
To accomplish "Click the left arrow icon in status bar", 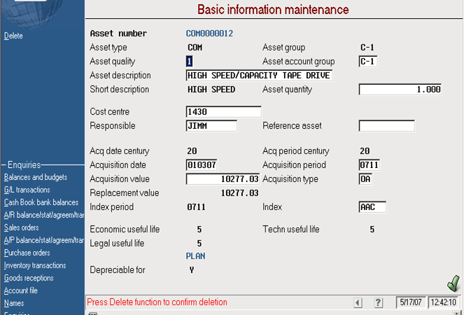I will (358, 302).
